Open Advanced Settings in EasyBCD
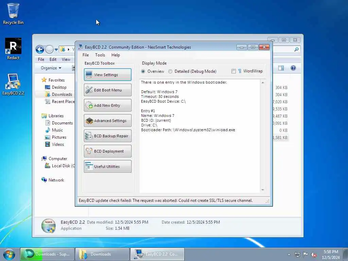Viewport: 348px width, 261px height. 108,121
